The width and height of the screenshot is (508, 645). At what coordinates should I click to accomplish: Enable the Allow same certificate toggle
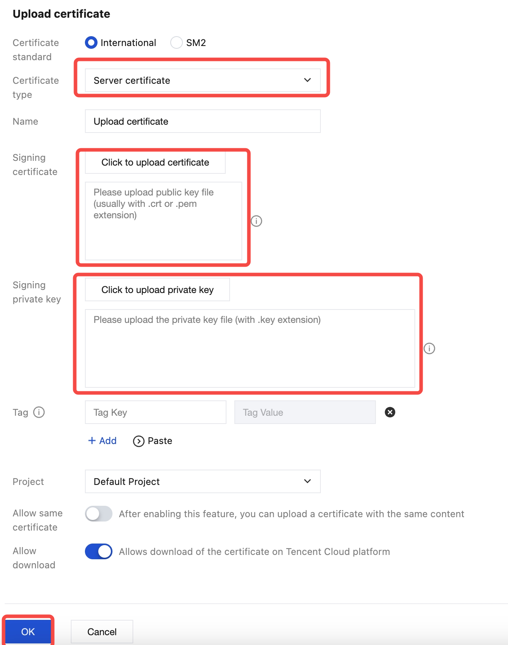(99, 514)
